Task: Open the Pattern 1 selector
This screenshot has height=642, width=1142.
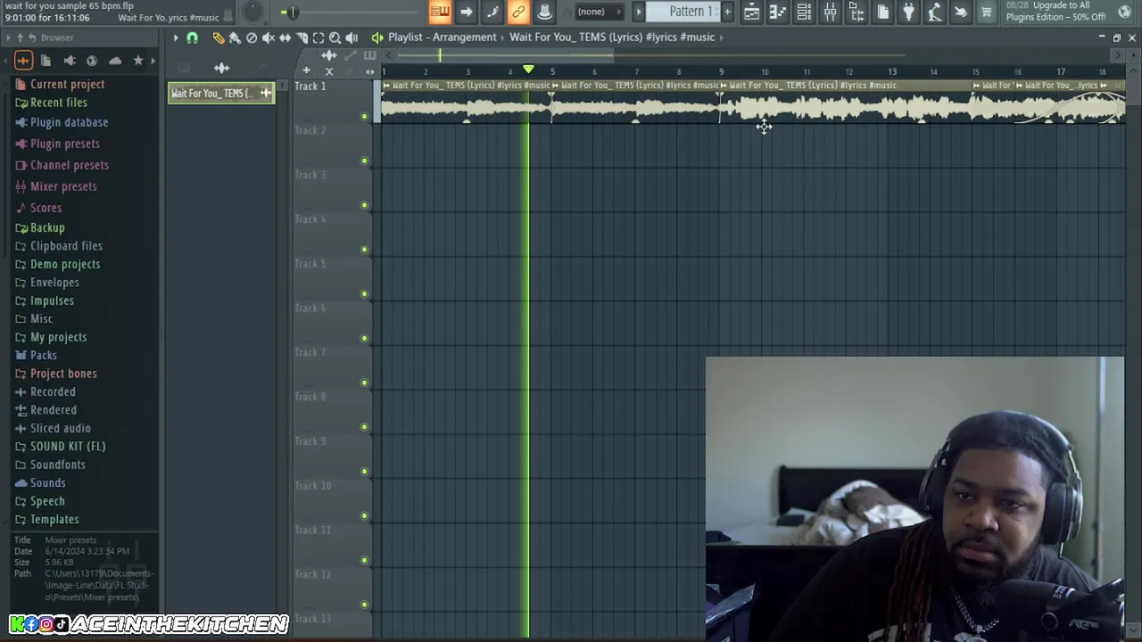Action: (x=691, y=12)
